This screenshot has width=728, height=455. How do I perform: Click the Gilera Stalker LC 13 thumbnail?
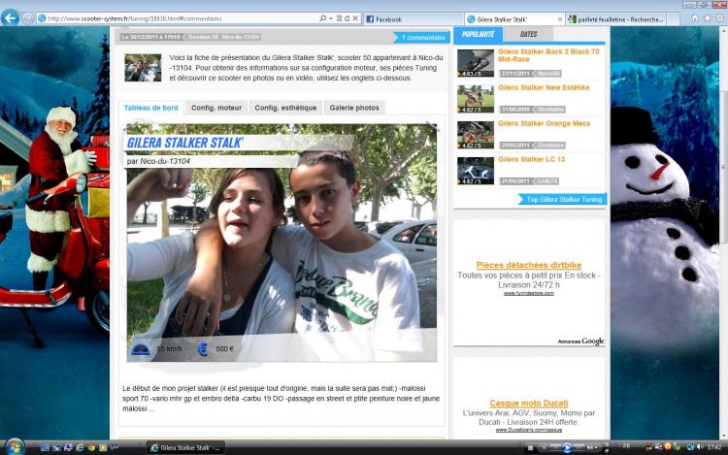pos(476,171)
